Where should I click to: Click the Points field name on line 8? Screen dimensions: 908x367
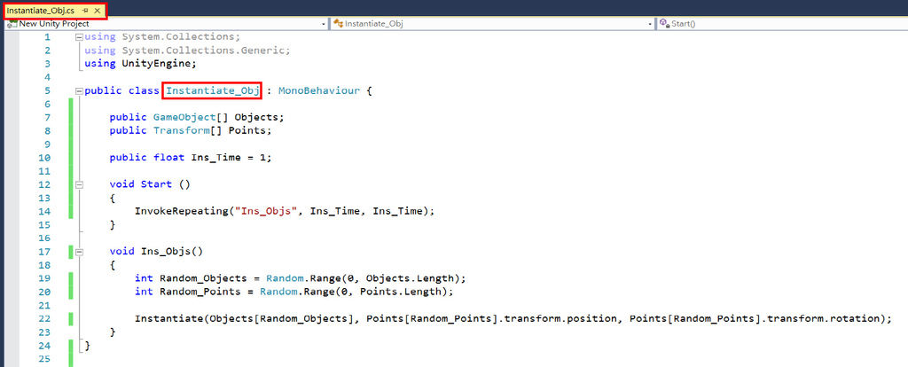tap(247, 130)
